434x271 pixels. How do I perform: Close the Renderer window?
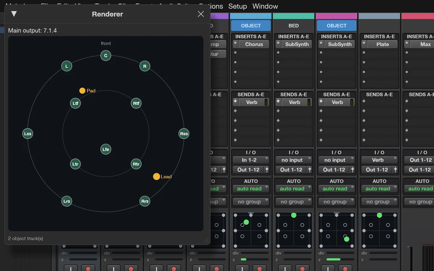(201, 14)
